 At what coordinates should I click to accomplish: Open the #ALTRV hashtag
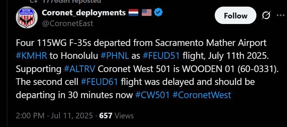[80, 69]
